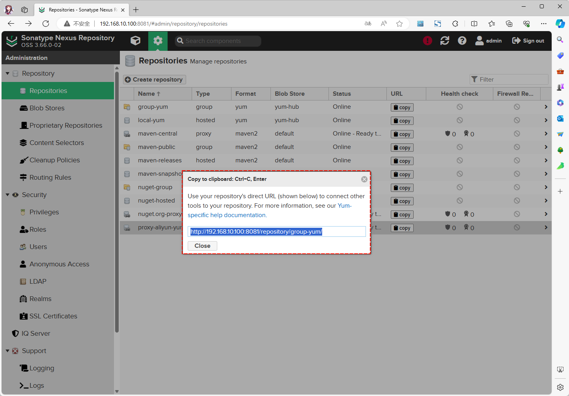Screen dimensions: 569x396
Task: Open Blob Stores in the sidebar
Action: tap(47, 108)
